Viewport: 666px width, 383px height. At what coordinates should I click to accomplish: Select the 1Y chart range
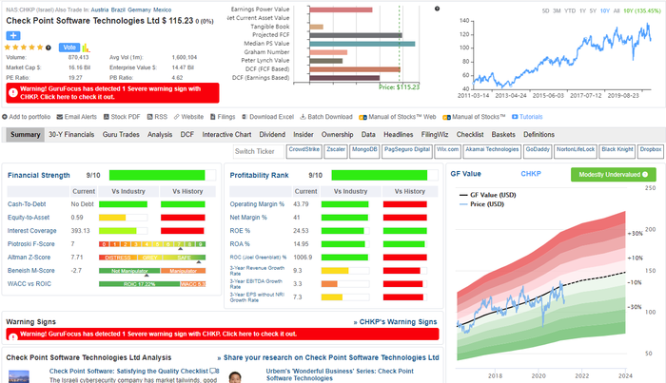coord(582,11)
